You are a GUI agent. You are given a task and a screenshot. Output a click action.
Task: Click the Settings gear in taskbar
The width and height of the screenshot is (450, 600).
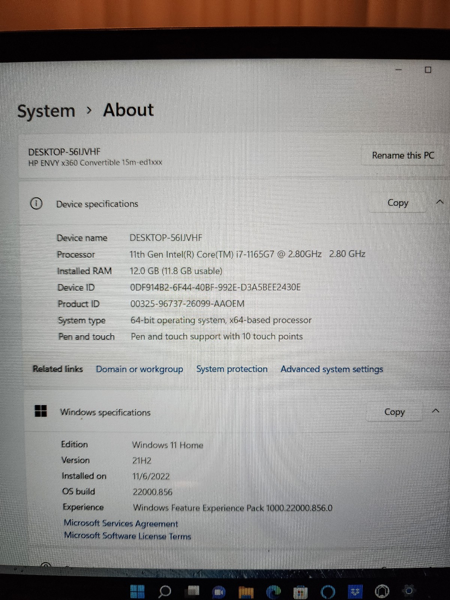point(409,591)
